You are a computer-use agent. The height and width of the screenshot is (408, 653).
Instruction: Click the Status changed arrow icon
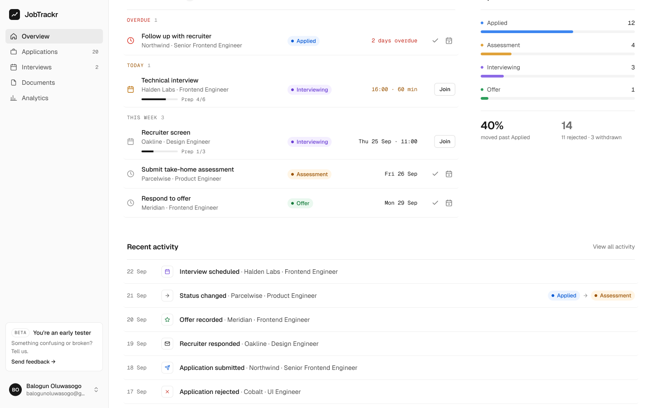[x=167, y=296]
